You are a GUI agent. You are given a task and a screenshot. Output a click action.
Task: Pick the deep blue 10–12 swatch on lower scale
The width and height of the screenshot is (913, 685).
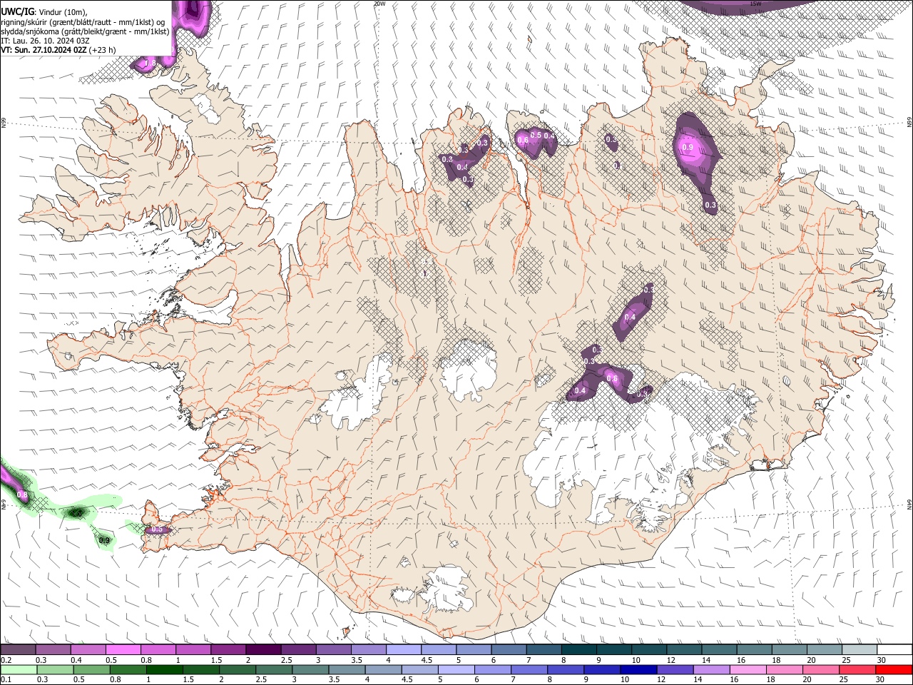(x=639, y=669)
